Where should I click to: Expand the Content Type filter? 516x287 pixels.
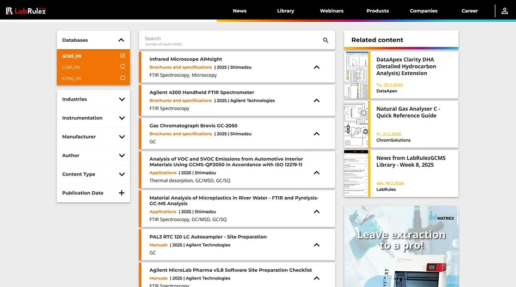tap(122, 174)
